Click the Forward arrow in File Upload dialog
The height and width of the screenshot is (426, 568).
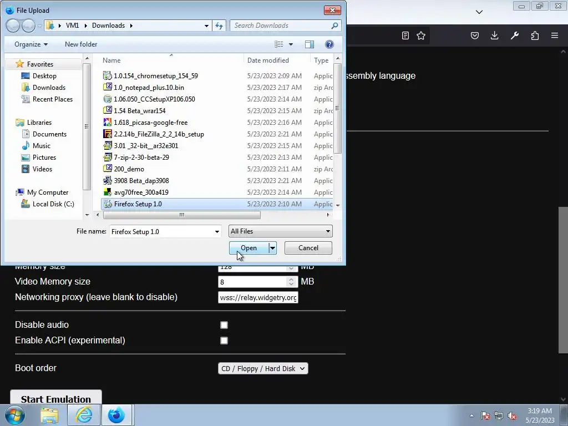pos(28,26)
